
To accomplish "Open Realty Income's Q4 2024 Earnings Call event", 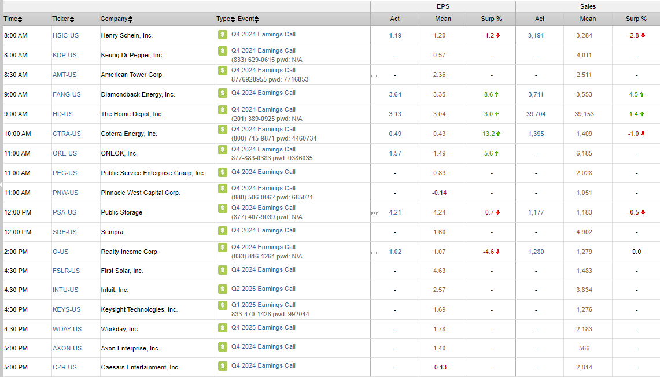I will 264,247.
